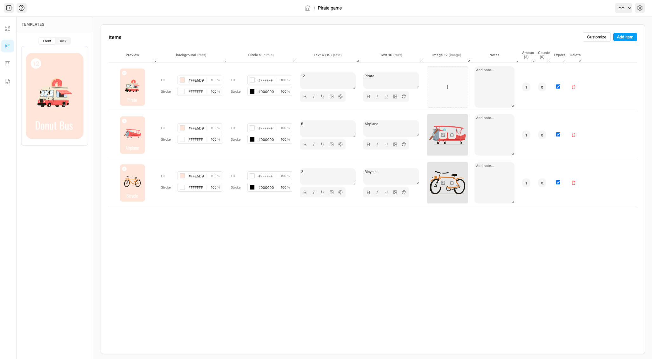Remove the Airplane image via trash overlay

452,135
